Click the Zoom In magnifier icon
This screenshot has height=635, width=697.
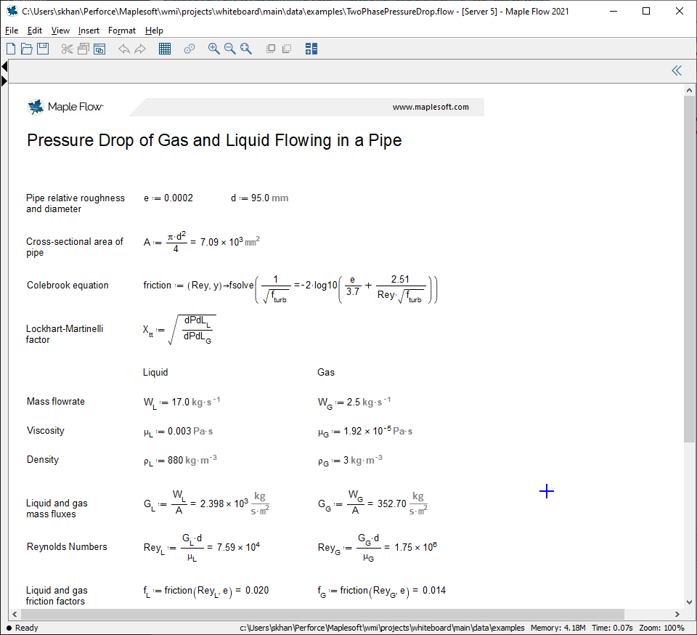coord(213,49)
